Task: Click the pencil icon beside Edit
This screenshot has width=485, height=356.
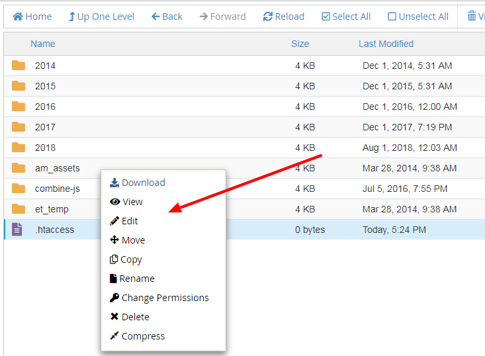Action: click(114, 221)
